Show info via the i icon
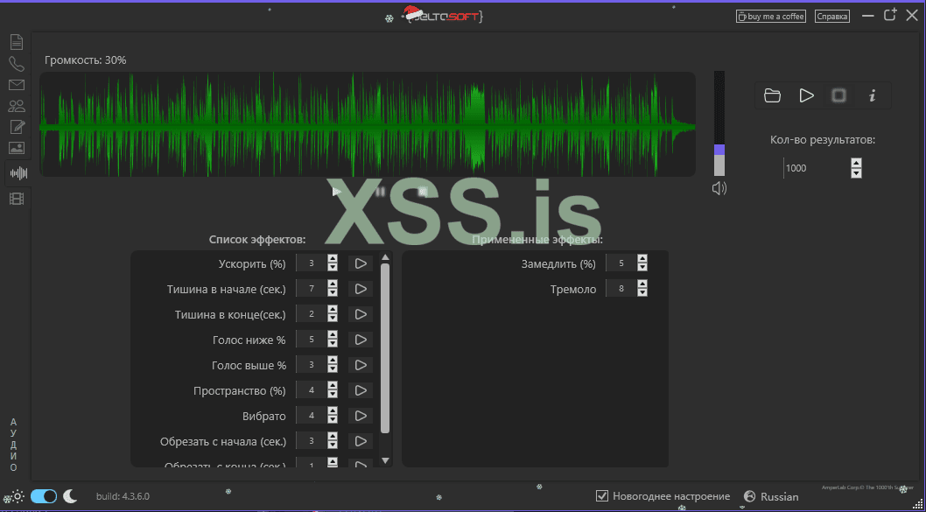The width and height of the screenshot is (926, 512). click(873, 95)
